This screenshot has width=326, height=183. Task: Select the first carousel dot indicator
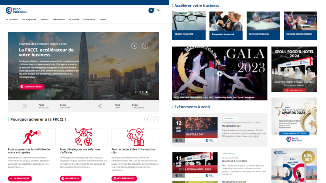click(136, 92)
